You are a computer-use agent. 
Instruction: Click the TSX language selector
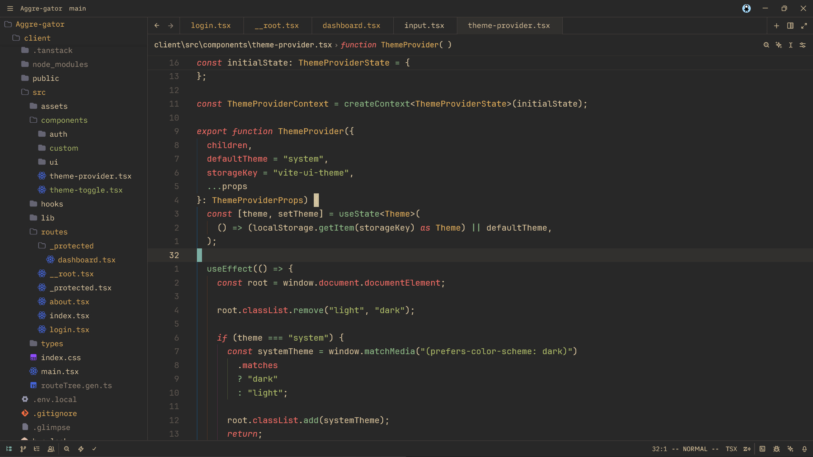tap(731, 449)
